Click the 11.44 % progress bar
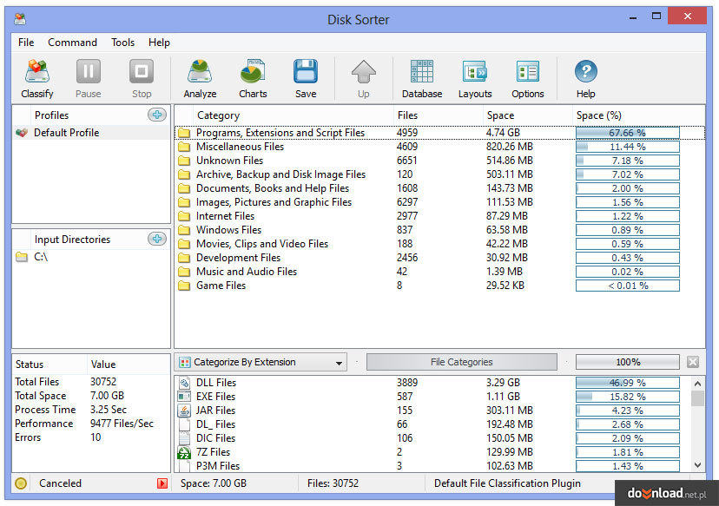This screenshot has width=719, height=506. point(627,147)
